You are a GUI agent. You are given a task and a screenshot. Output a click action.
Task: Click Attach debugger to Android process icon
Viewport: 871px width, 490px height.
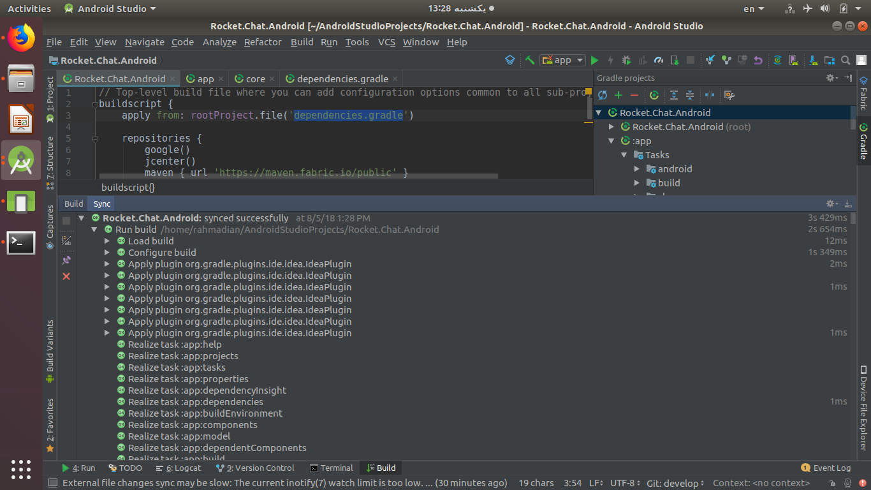tap(675, 60)
